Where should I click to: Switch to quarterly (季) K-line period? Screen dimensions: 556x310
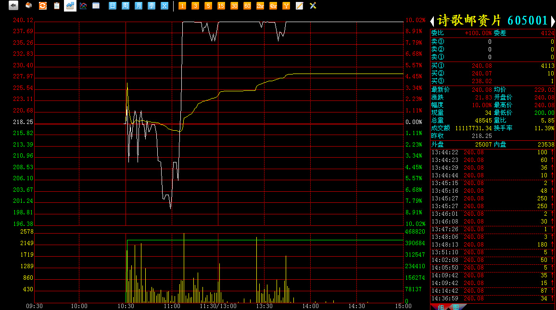[x=152, y=6]
